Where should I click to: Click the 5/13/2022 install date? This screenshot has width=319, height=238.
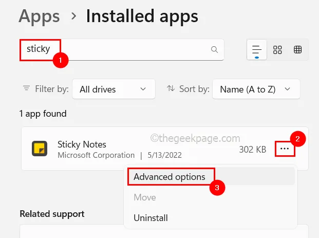coord(164,155)
